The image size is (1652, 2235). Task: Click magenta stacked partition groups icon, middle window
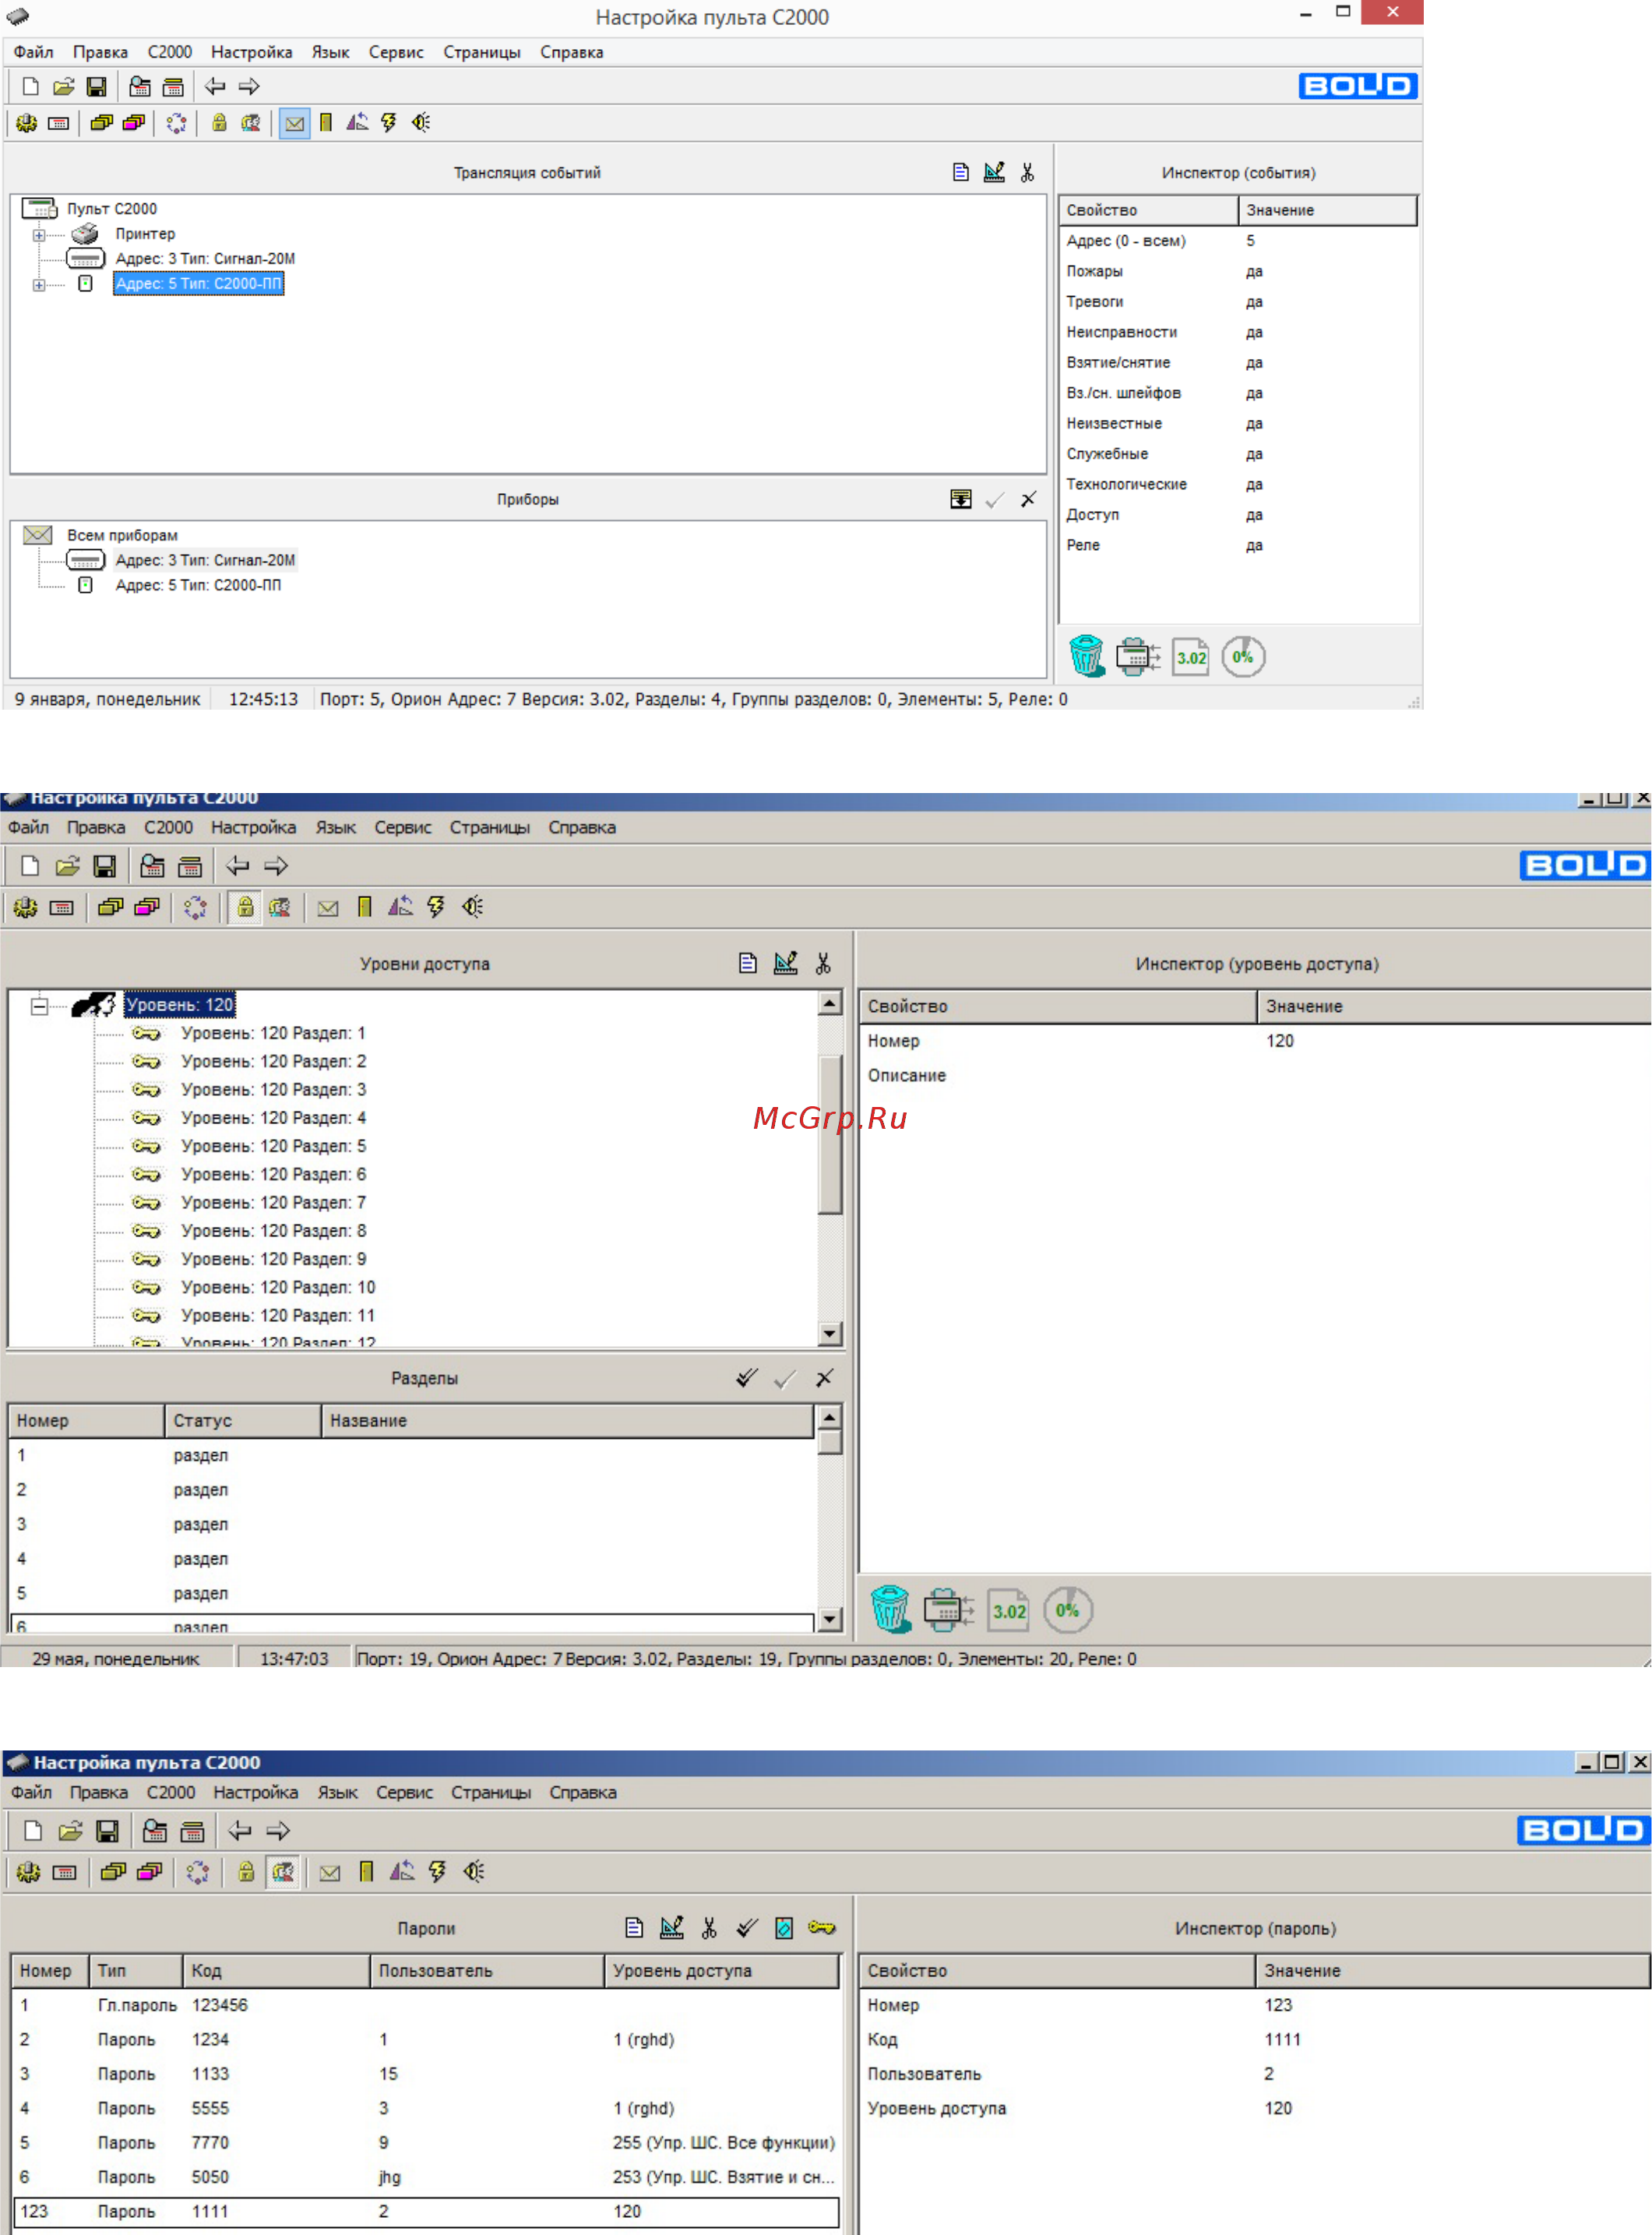(x=147, y=907)
